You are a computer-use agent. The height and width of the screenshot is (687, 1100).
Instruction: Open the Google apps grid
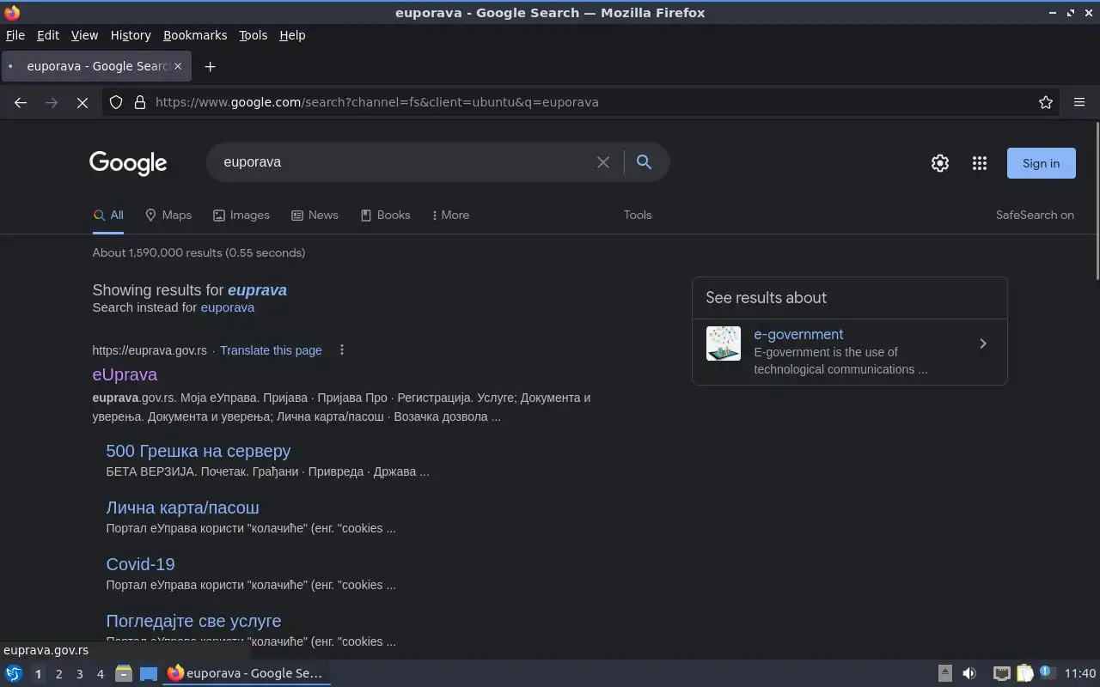point(980,163)
